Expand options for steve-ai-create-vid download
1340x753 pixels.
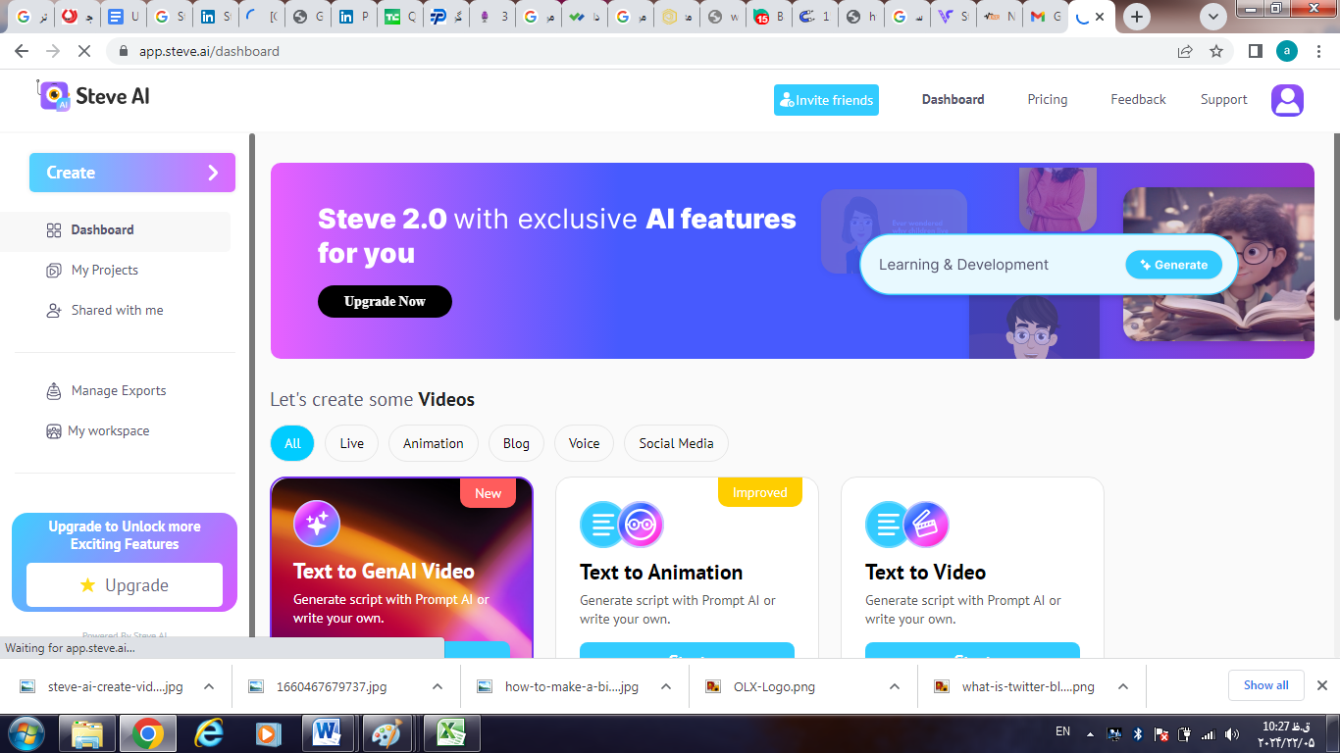tap(209, 687)
